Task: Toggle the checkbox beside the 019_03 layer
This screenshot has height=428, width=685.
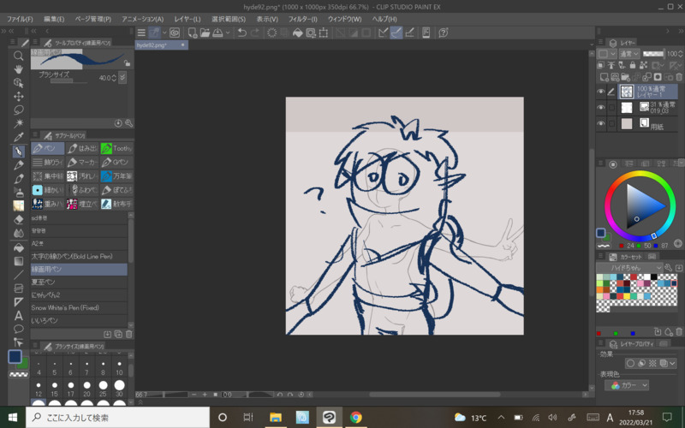Action: [x=611, y=108]
